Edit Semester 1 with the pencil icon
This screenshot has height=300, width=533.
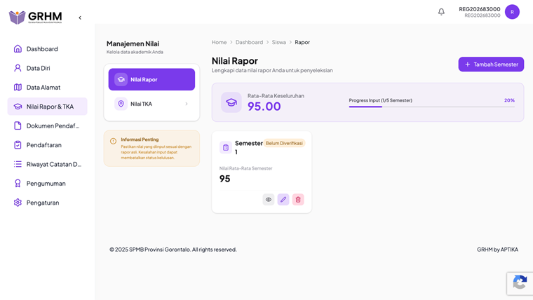283,200
